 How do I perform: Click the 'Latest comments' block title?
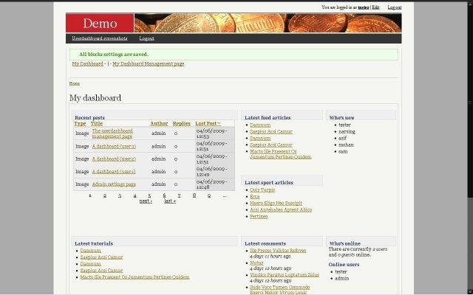[265, 243]
